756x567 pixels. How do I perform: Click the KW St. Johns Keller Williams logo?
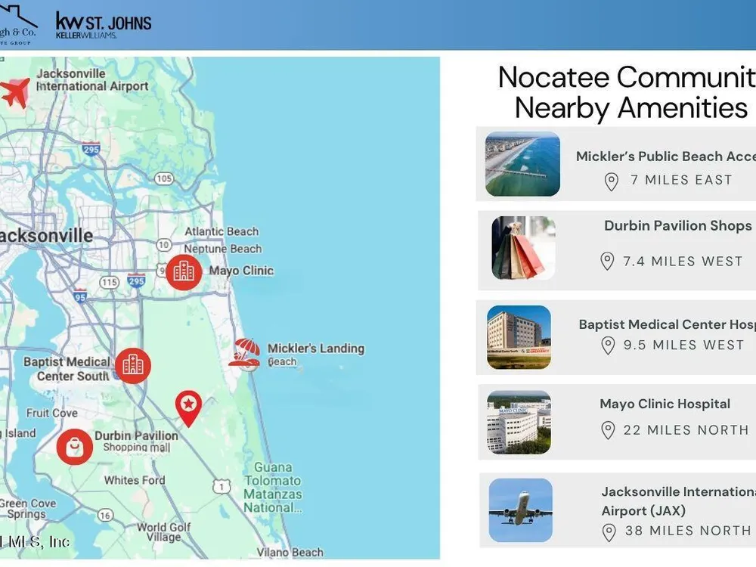(x=103, y=25)
